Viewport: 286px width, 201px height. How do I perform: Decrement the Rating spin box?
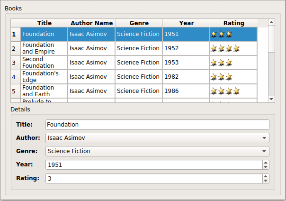266,181
